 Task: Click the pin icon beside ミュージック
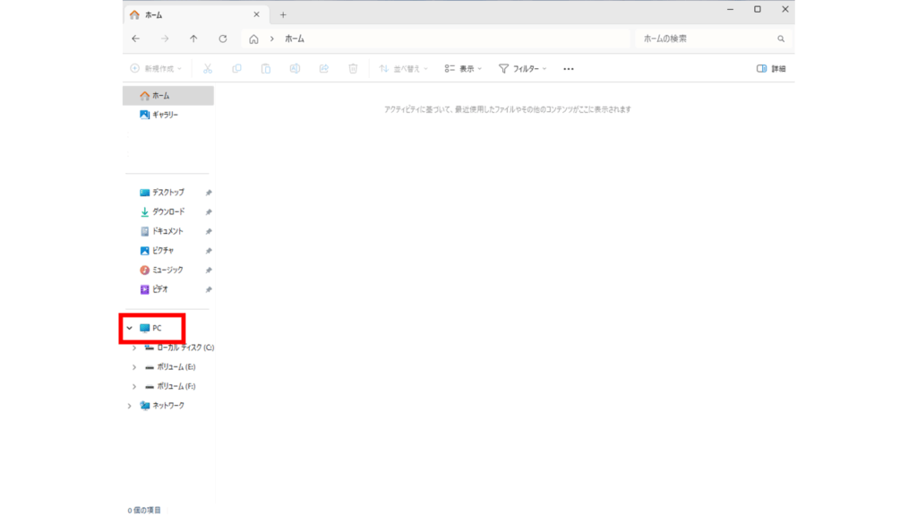[x=209, y=270]
